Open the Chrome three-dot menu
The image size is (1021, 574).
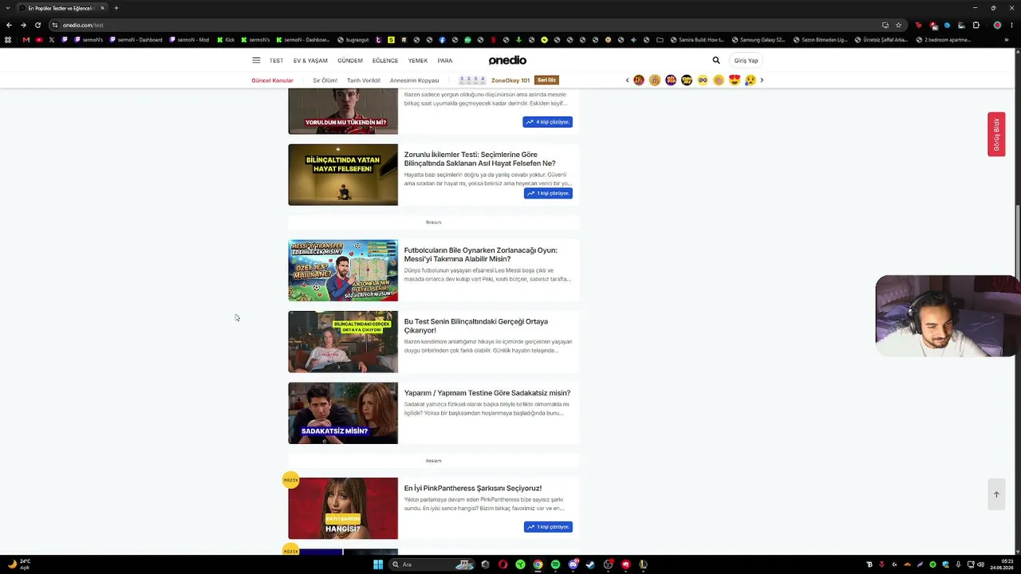click(x=1011, y=25)
